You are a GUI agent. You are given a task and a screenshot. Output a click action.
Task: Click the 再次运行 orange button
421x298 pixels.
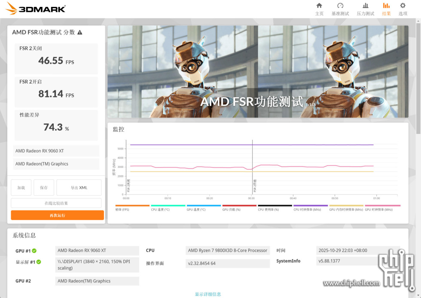[x=57, y=215]
